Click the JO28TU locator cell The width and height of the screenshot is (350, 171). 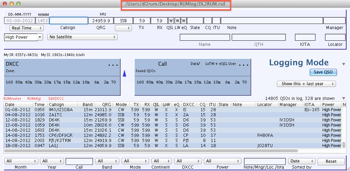[265, 146]
